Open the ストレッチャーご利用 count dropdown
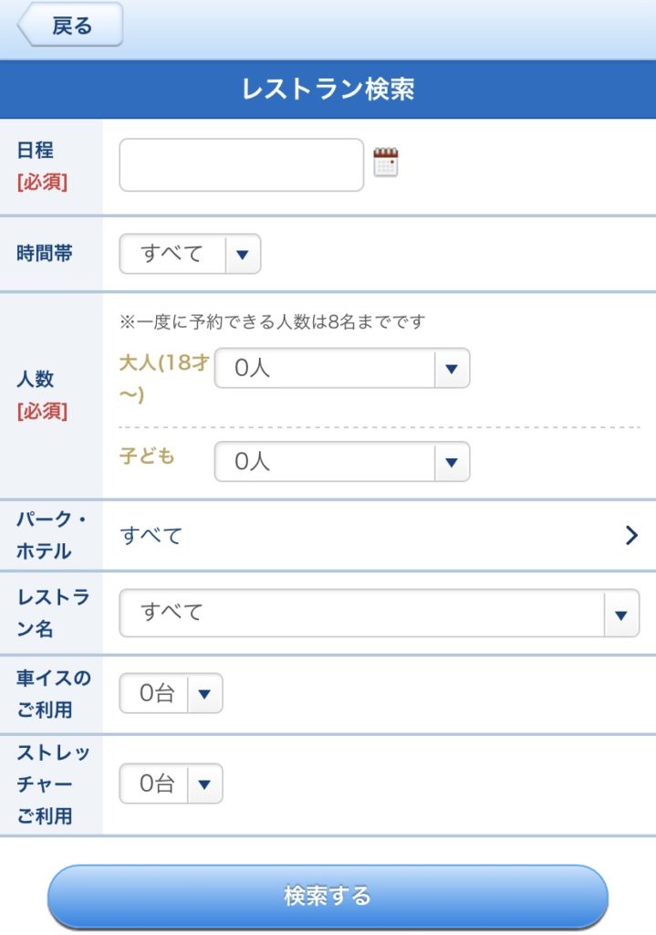This screenshot has height=935, width=656. [x=171, y=783]
